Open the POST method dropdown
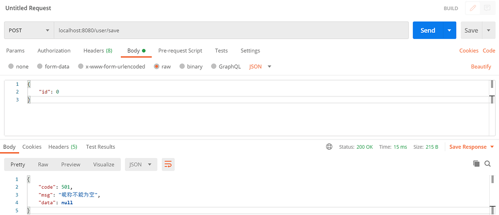The image size is (499, 215). pyautogui.click(x=29, y=30)
